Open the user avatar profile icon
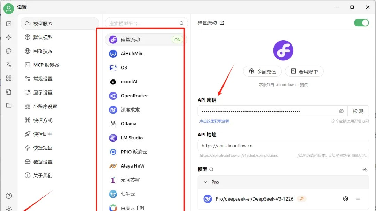The image size is (376, 211). click(9, 9)
